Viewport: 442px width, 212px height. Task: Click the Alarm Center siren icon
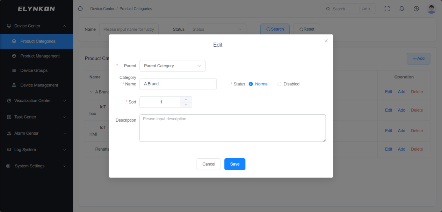[9, 133]
